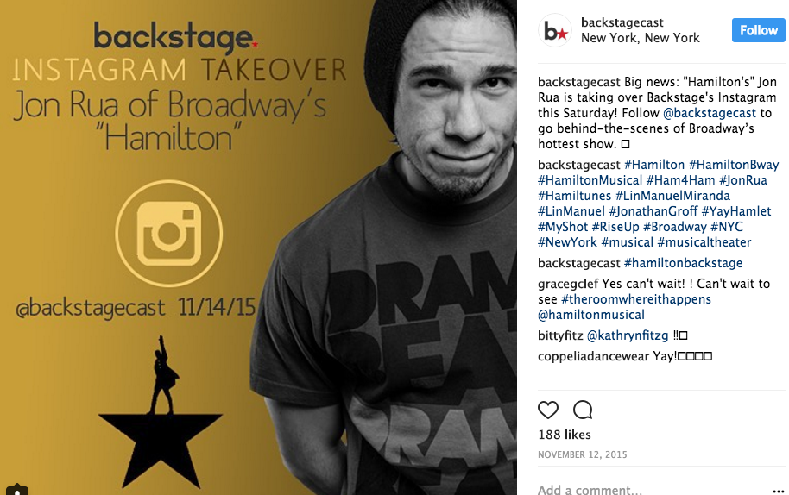The height and width of the screenshot is (495, 789).
Task: View gracegclef commenter profile
Action: click(568, 284)
